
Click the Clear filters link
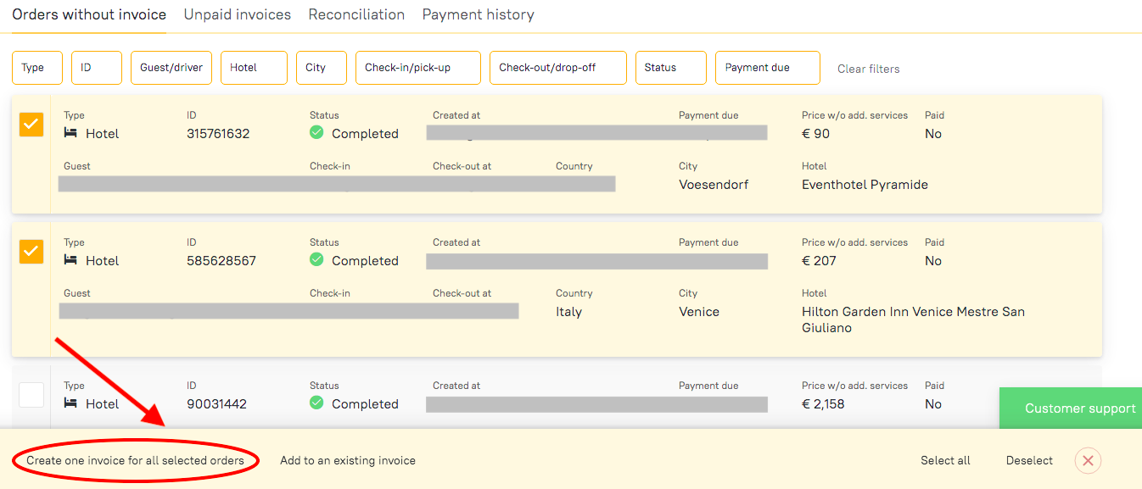pos(868,69)
